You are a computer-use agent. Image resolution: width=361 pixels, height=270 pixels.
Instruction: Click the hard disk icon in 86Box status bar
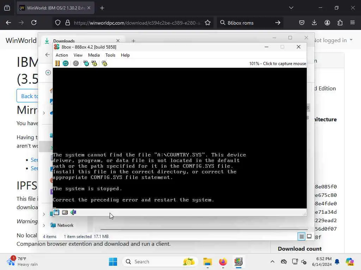click(x=65, y=212)
